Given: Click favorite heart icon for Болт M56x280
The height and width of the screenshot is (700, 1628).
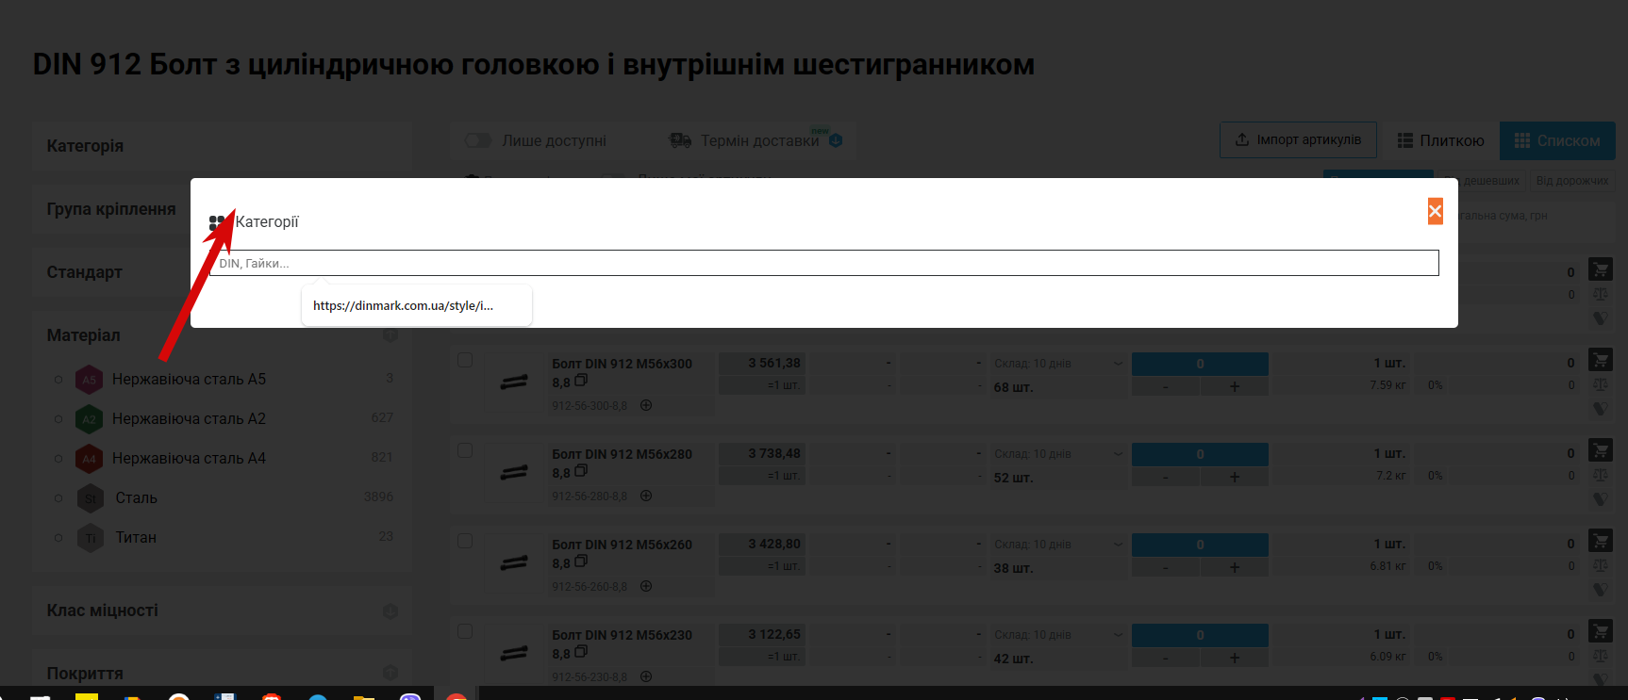Looking at the screenshot, I should coord(1601,499).
